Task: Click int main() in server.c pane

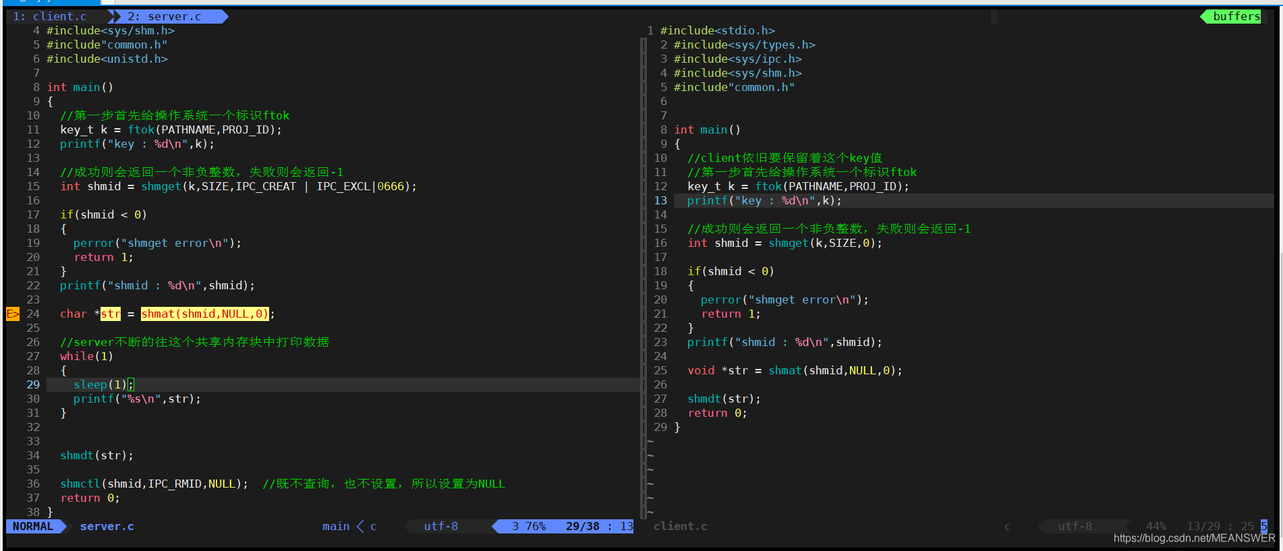Action: point(80,87)
